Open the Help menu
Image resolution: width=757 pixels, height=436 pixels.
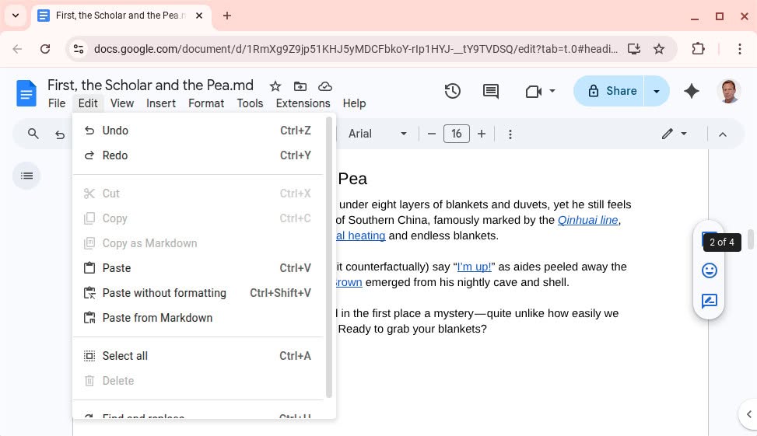coord(354,103)
